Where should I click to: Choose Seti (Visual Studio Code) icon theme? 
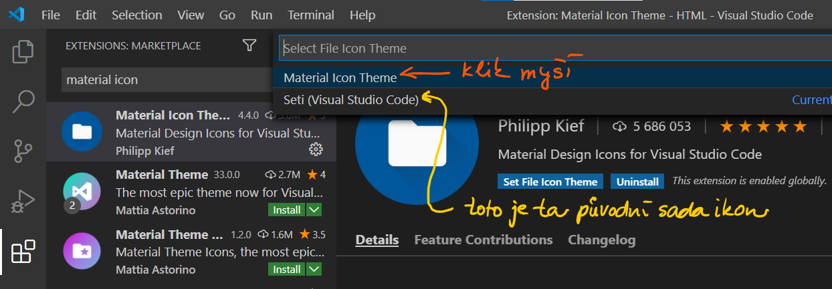pyautogui.click(x=552, y=99)
